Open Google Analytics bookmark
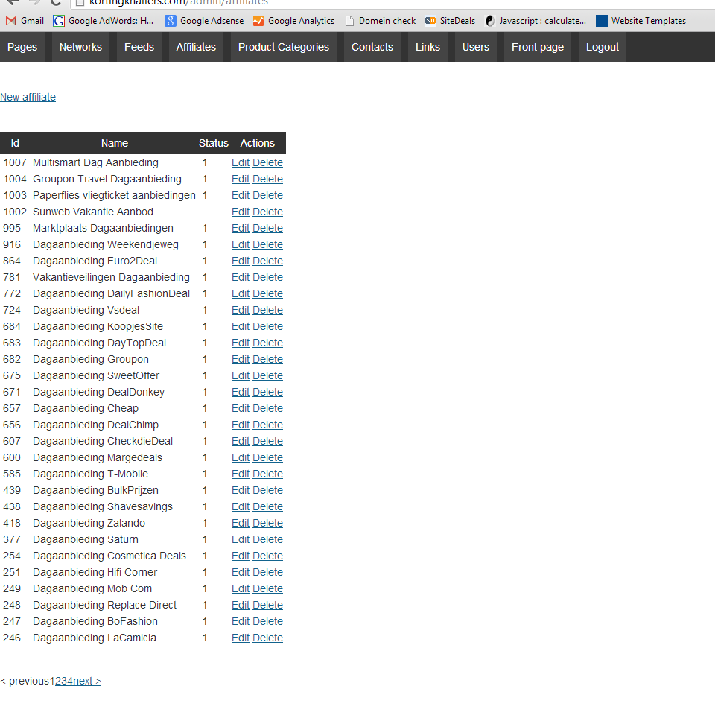 click(293, 21)
